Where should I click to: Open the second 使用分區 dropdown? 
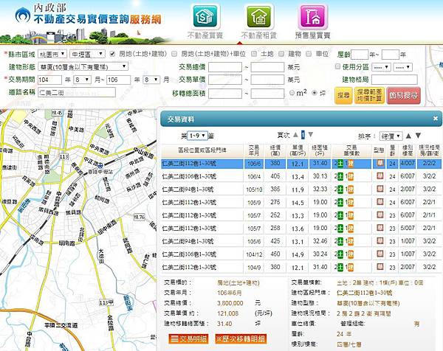(x=402, y=67)
